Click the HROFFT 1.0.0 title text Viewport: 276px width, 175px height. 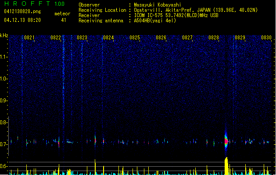(34, 3)
